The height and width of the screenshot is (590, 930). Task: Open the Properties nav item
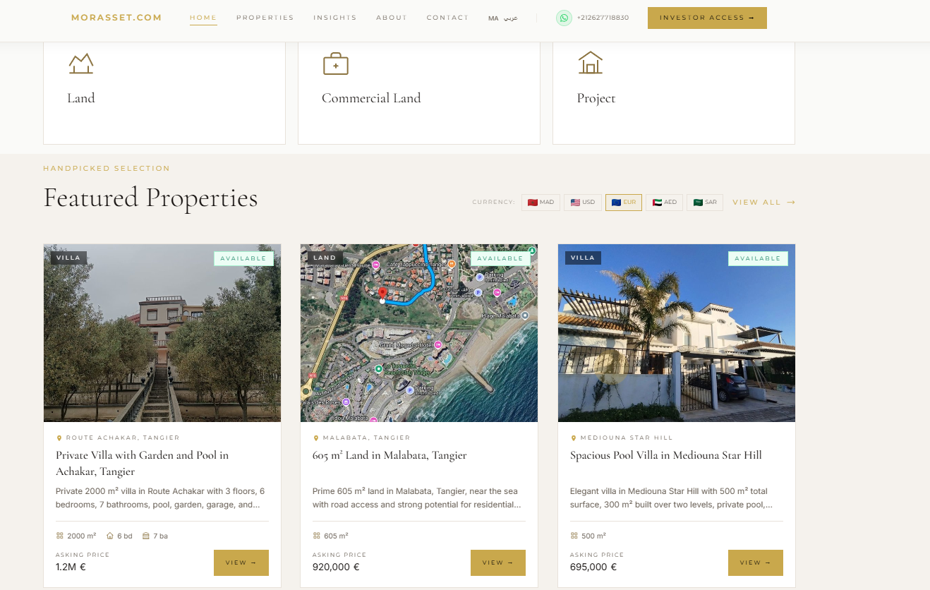click(265, 18)
